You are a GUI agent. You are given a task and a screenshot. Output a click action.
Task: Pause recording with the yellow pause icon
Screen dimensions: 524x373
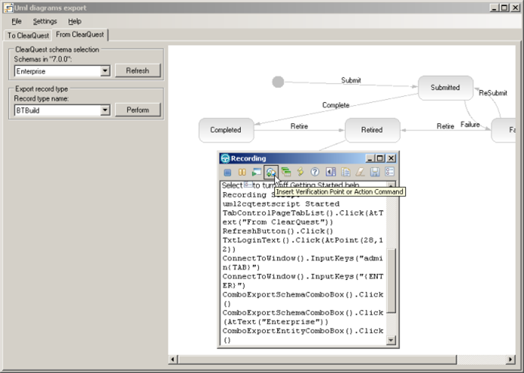[x=242, y=172]
